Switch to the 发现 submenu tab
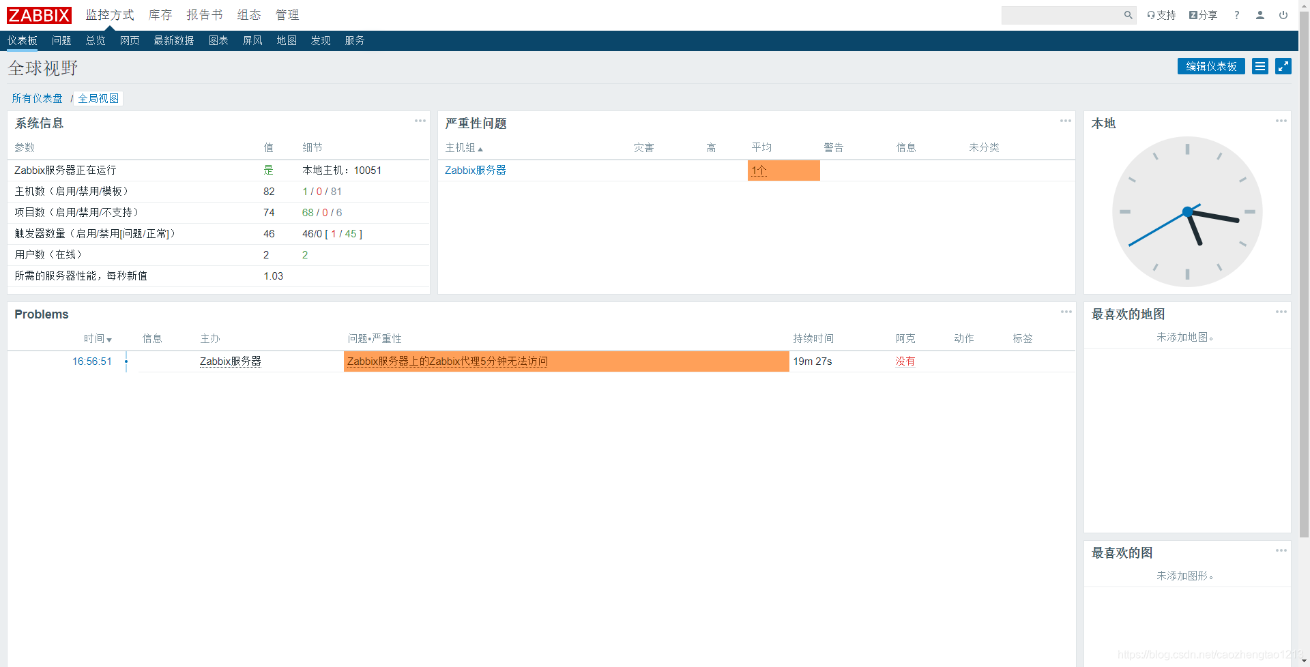This screenshot has height=667, width=1310. (x=321, y=41)
